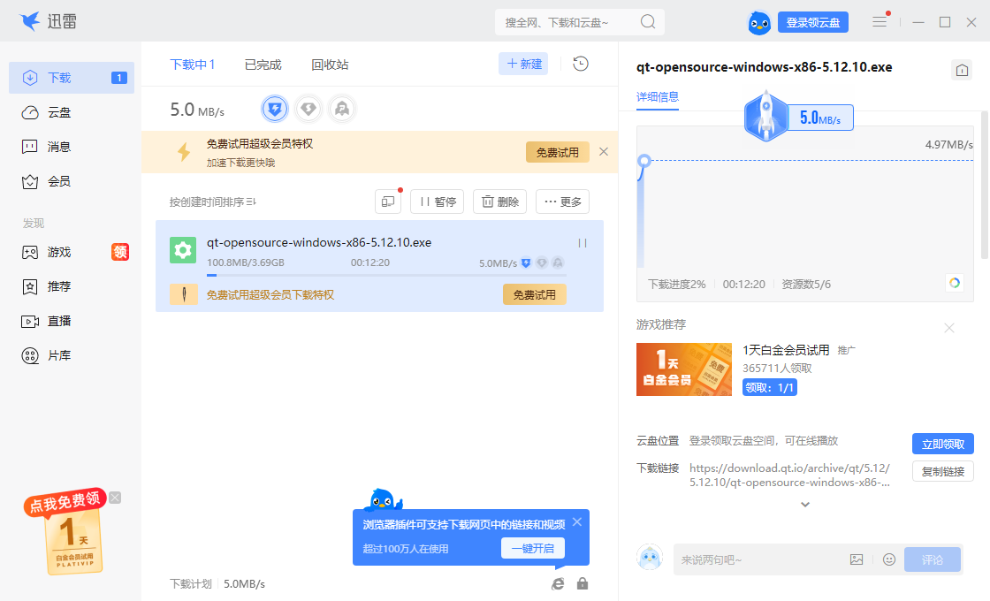This screenshot has width=990, height=601.
Task: Click the download.qt.io link text
Action: [x=789, y=475]
